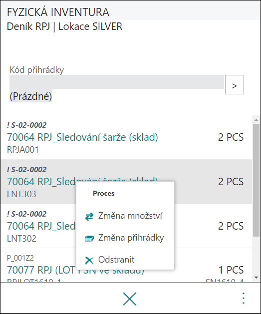Image resolution: width=261 pixels, height=314 pixels.
Task: Click the 2 PCS quantity on the RPJA001 row
Action: pos(231,137)
